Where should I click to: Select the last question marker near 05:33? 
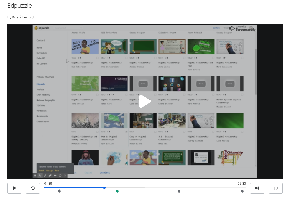click(x=242, y=191)
